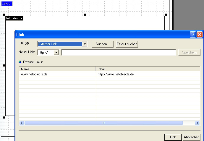The width and height of the screenshot is (204, 141).
Task: Select the Layout label tag
Action: tap(6, 4)
